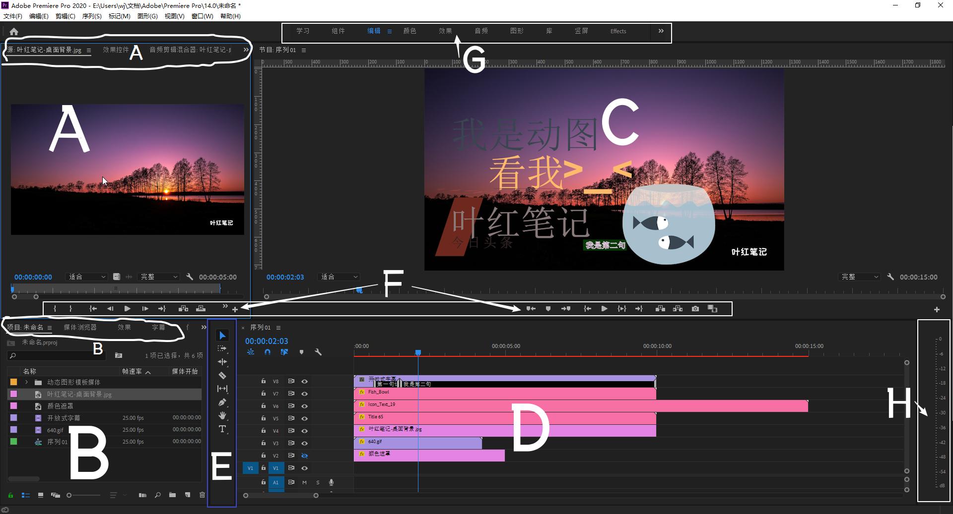Show the hidden V2 video track
953x514 pixels.
(304, 456)
